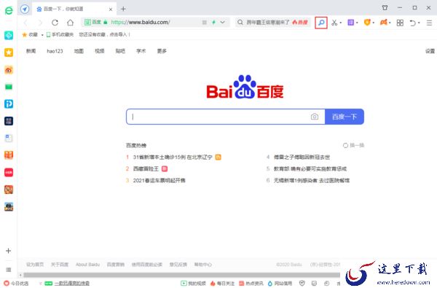Click the star bookmarks button in favorites bar
This screenshot has width=437, height=288.
(x=30, y=34)
